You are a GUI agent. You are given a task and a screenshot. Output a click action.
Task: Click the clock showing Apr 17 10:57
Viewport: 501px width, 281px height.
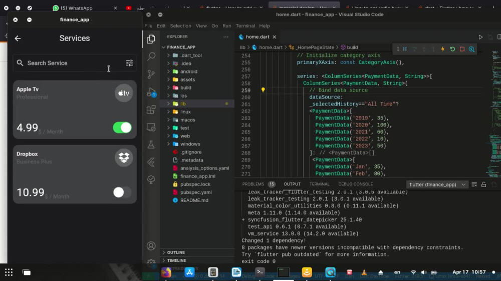469,272
